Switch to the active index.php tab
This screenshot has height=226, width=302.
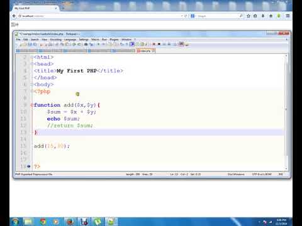[145, 51]
